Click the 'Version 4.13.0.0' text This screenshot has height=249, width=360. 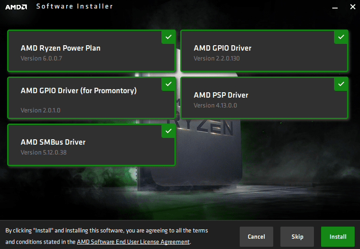pyautogui.click(x=215, y=106)
